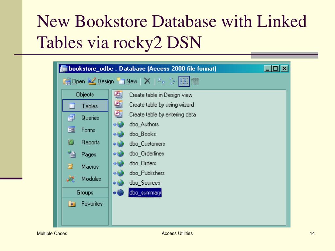The image size is (335, 251).
Task: Click the globe icon for dbo_Orderlines
Action: 120,154
